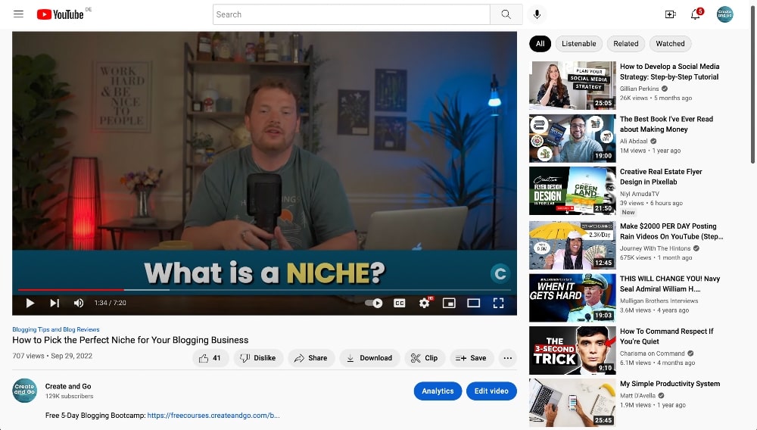The height and width of the screenshot is (430, 757).
Task: Focus the Search input field
Action: click(x=351, y=14)
